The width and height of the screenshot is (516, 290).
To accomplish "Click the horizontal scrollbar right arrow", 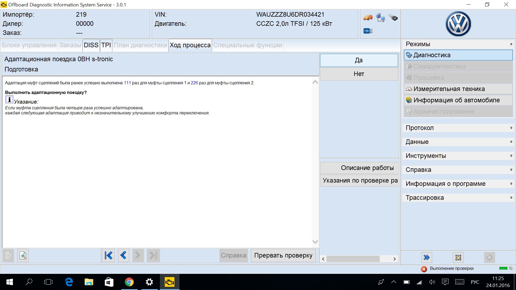I will click(x=394, y=259).
